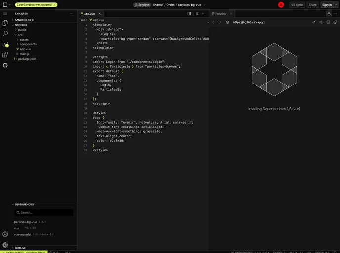Click the 'CodeSandbox was updated!' banner
The width and height of the screenshot is (340, 253).
coord(36,5)
